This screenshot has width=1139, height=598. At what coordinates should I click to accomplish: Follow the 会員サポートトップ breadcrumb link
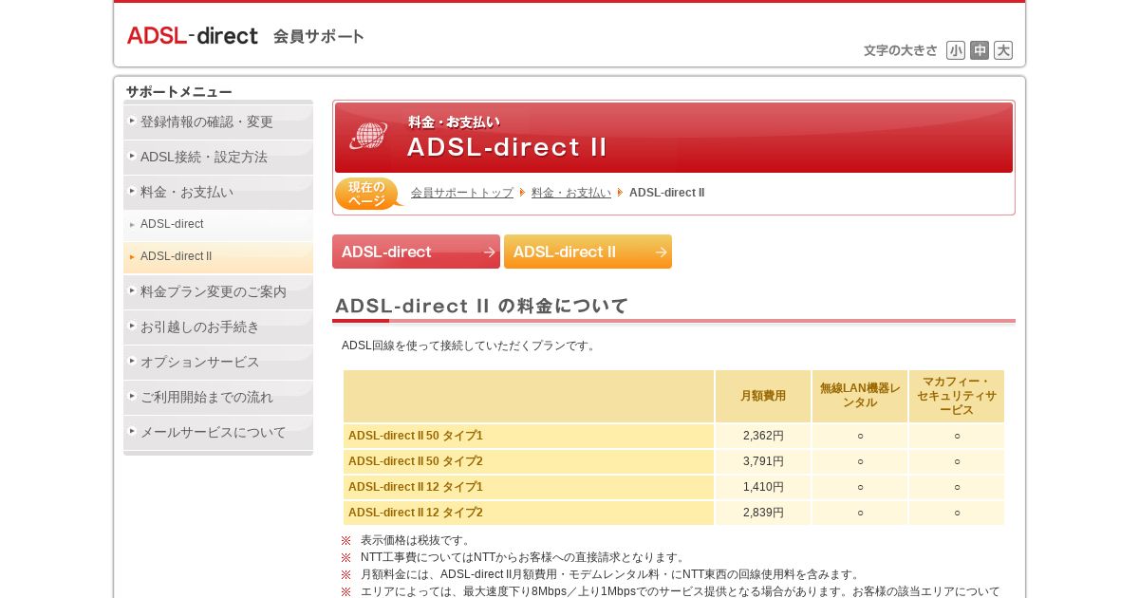tap(462, 193)
